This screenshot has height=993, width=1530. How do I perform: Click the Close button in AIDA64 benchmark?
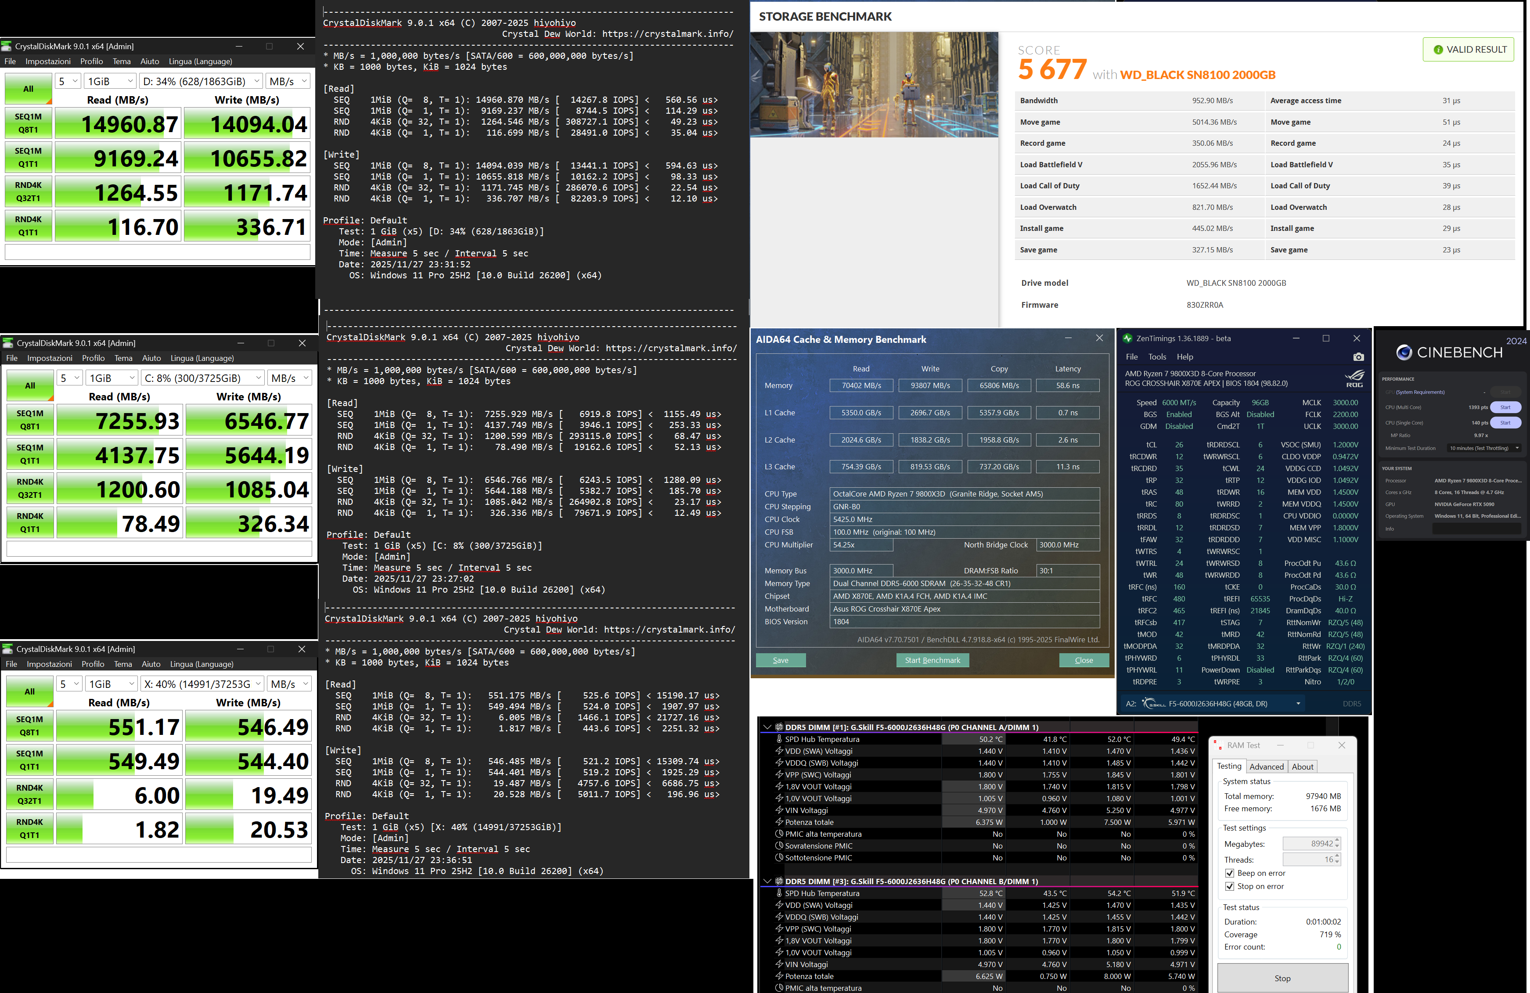(x=1084, y=660)
